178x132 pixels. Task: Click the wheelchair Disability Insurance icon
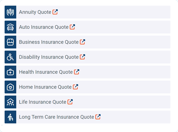pyautogui.click(x=10, y=57)
